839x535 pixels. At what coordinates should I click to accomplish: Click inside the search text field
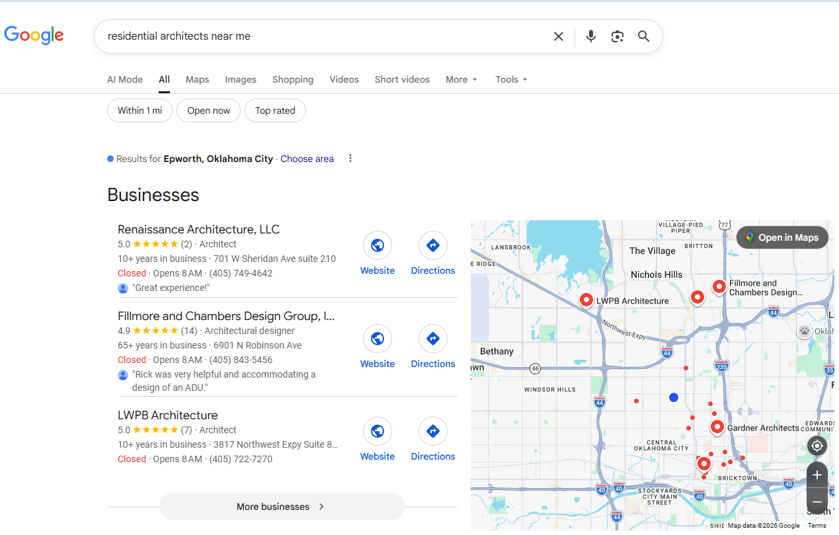click(324, 36)
